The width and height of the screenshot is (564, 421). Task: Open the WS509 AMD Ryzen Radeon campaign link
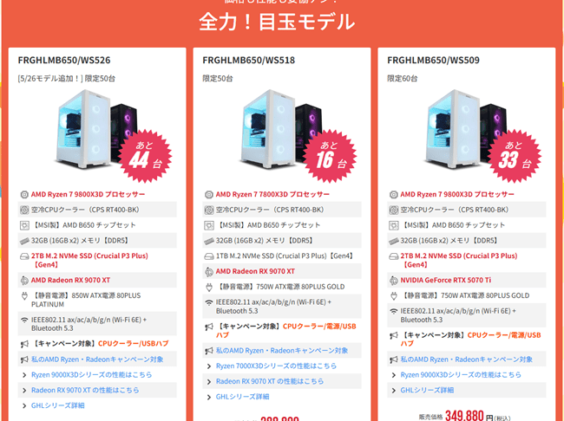click(467, 359)
